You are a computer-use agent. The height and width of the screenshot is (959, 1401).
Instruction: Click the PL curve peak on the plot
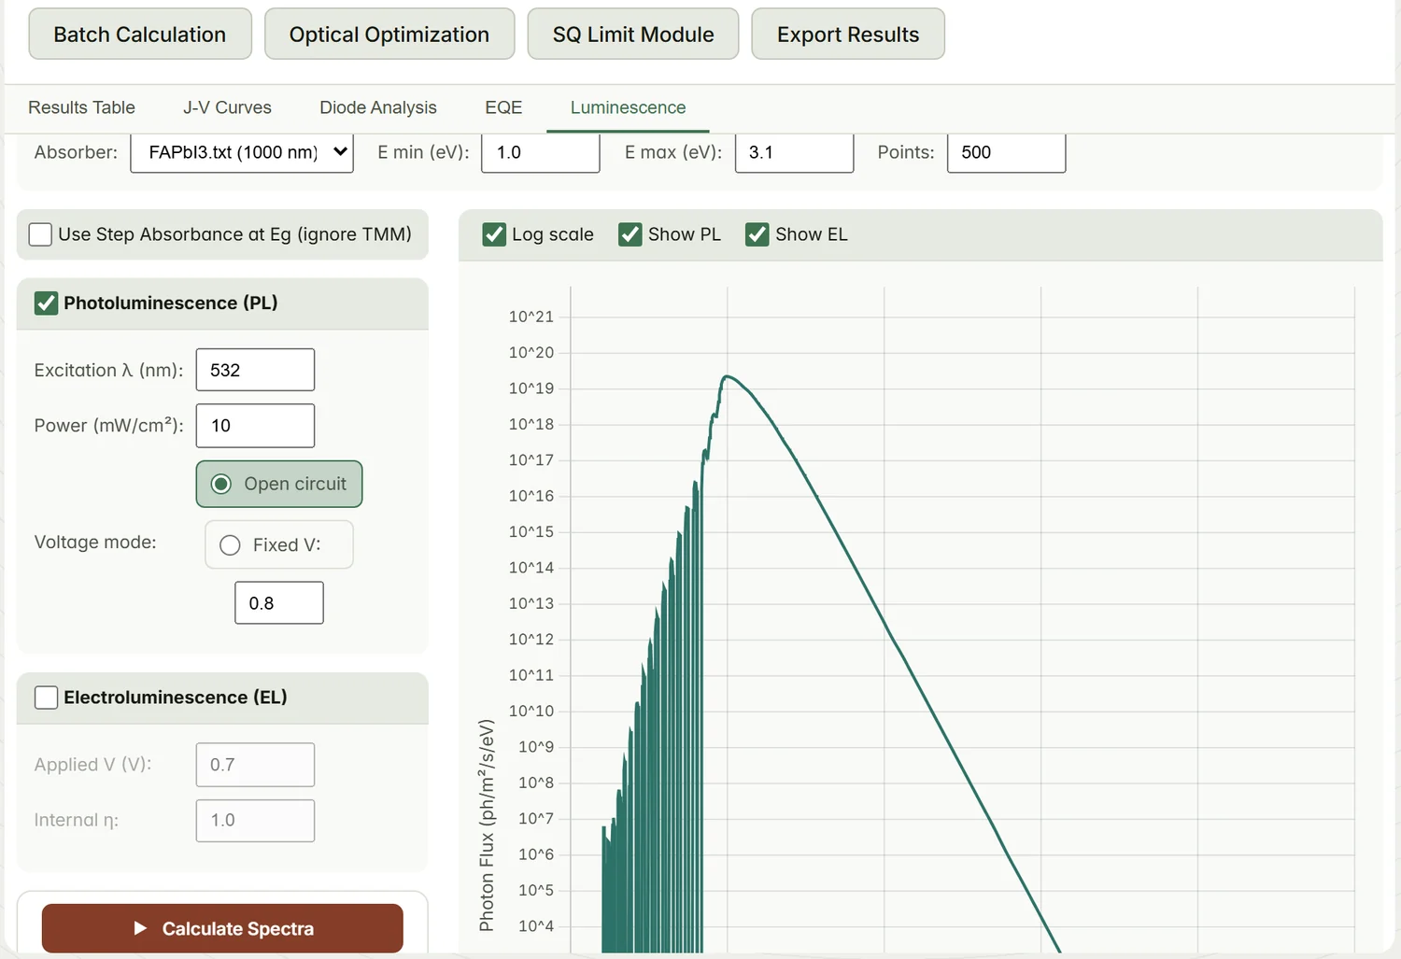click(x=727, y=376)
